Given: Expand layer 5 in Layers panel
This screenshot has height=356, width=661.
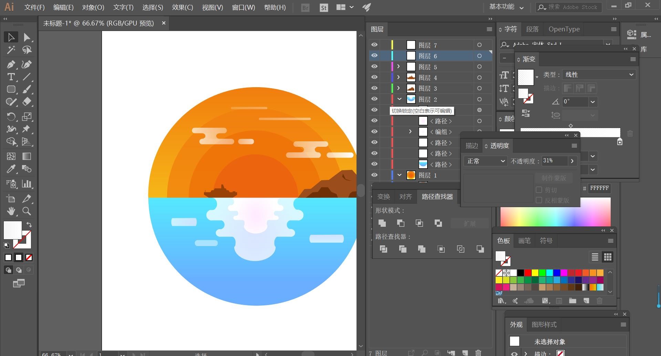Looking at the screenshot, I should (399, 67).
